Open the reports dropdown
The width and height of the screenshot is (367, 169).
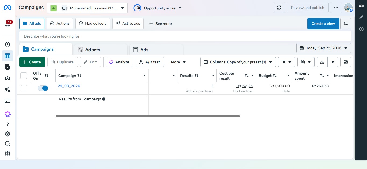306,62
